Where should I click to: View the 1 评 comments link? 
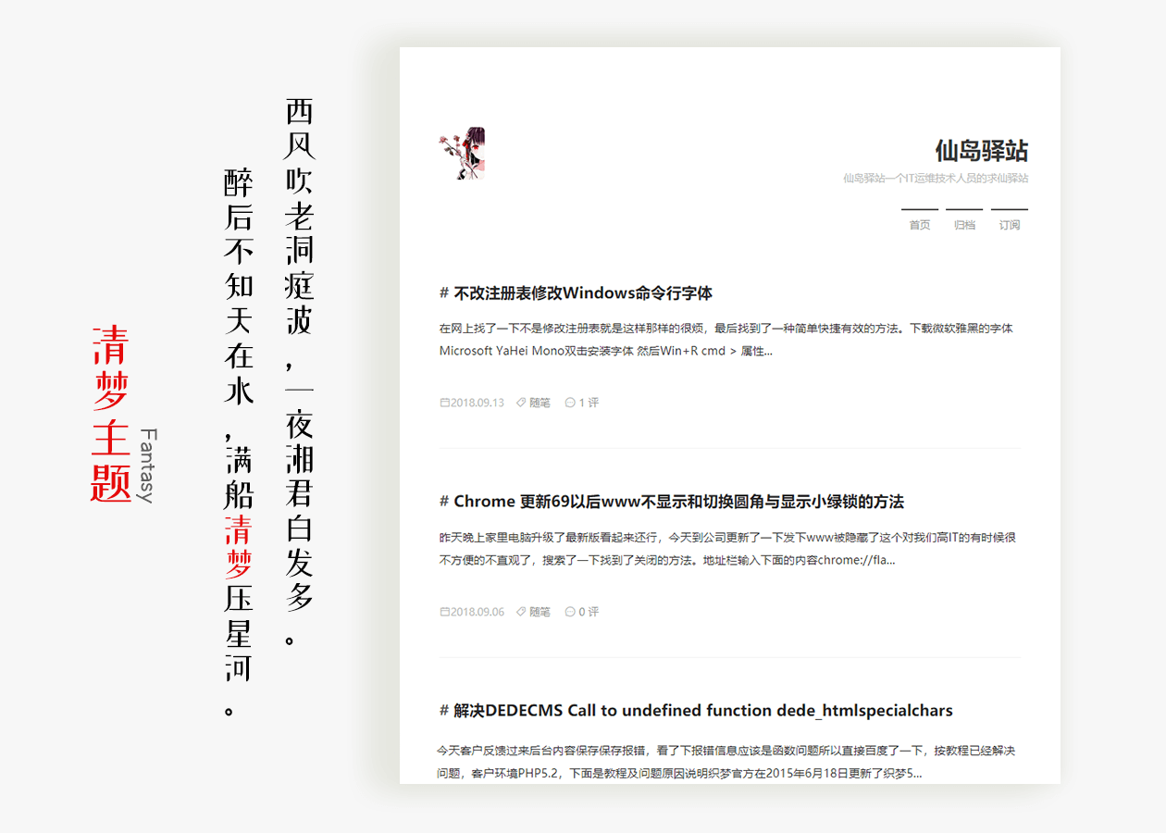(589, 403)
